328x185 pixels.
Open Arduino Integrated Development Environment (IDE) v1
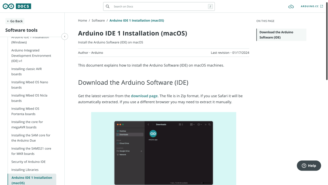tap(31, 56)
